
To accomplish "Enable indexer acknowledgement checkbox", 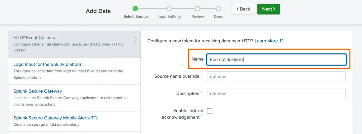I will (209, 111).
